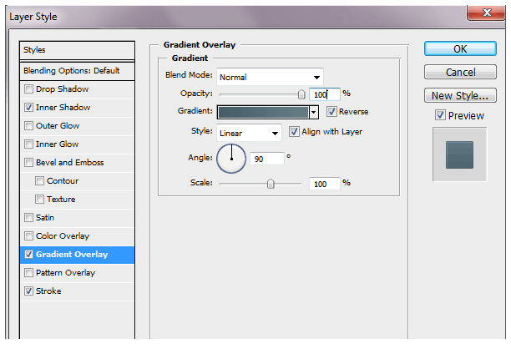The width and height of the screenshot is (511, 344).
Task: Select Blending Options: Default entry
Action: pyautogui.click(x=77, y=71)
